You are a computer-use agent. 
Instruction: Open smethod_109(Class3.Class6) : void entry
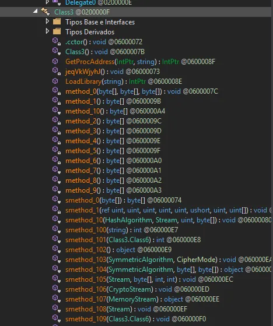[136, 319]
